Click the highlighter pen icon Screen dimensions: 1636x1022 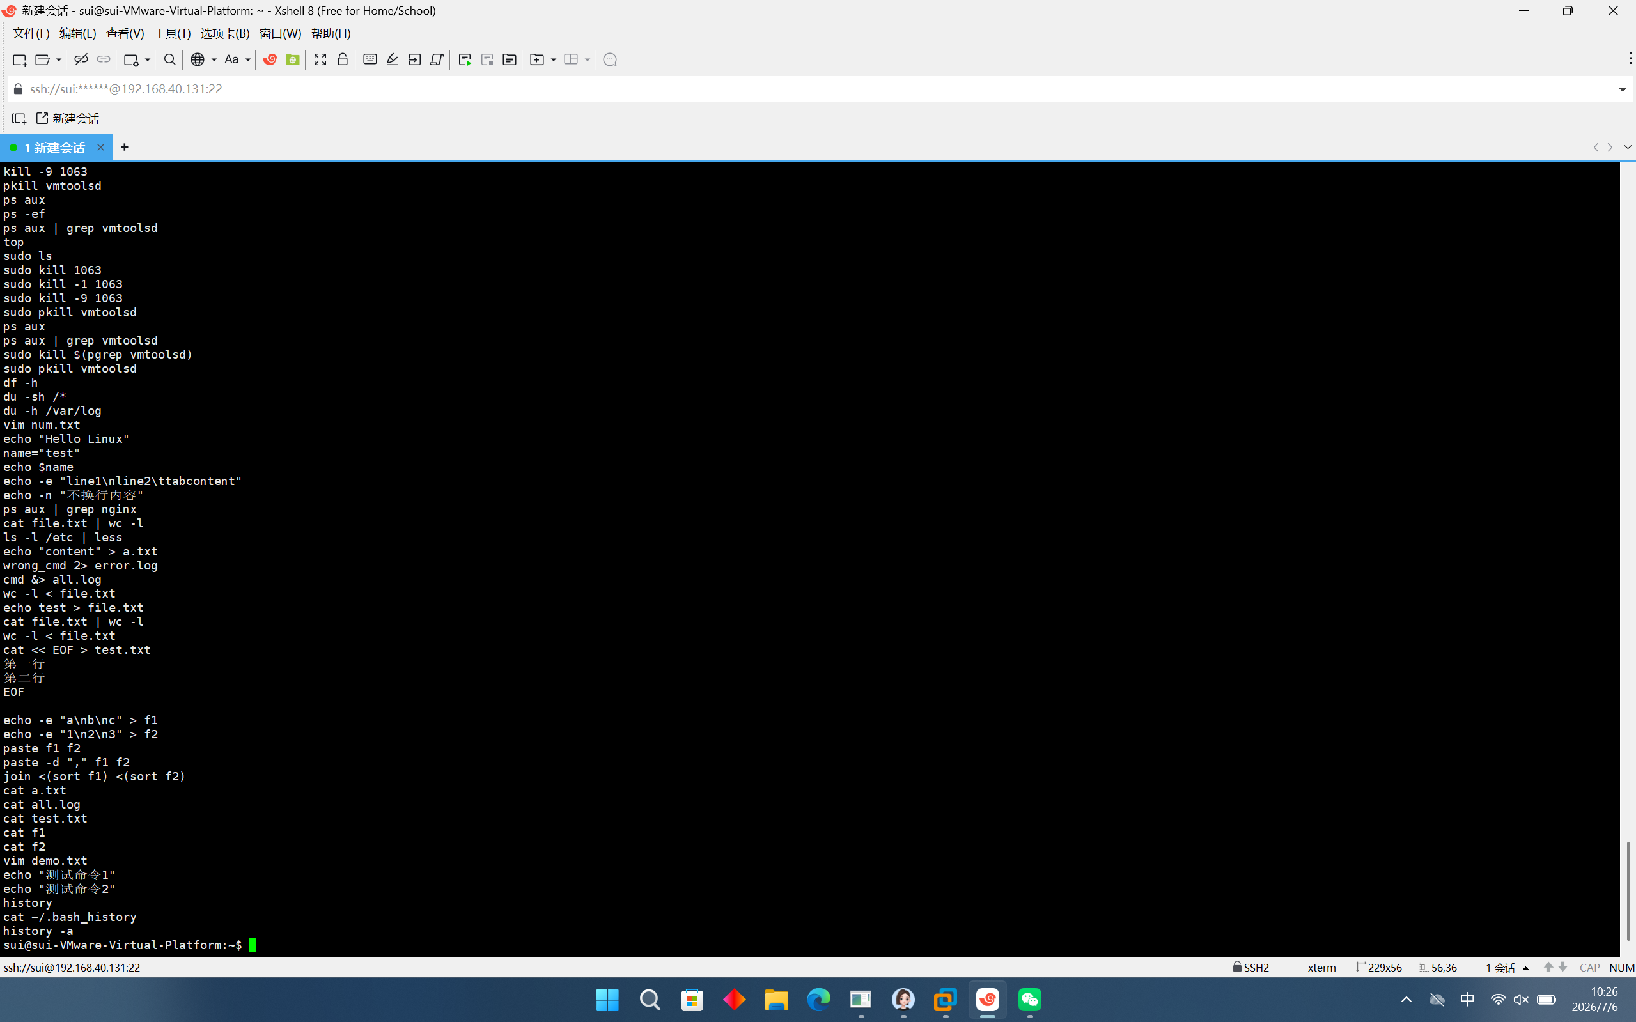tap(392, 59)
